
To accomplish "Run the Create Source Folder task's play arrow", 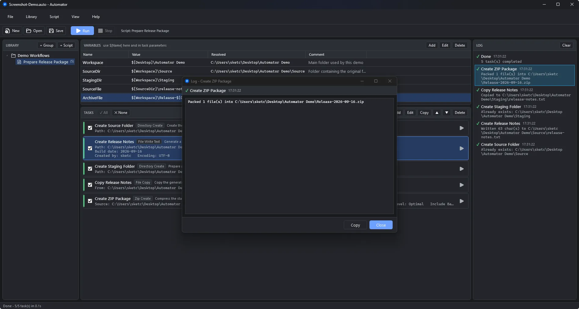I will click(x=462, y=128).
